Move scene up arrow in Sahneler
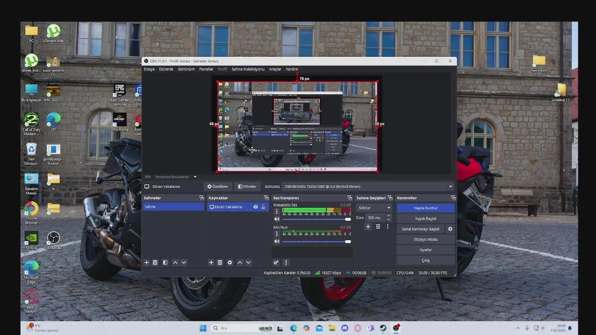Viewport: 596px width, 335px height. coord(175,262)
